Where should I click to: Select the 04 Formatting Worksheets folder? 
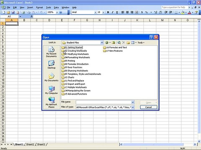click(76, 57)
